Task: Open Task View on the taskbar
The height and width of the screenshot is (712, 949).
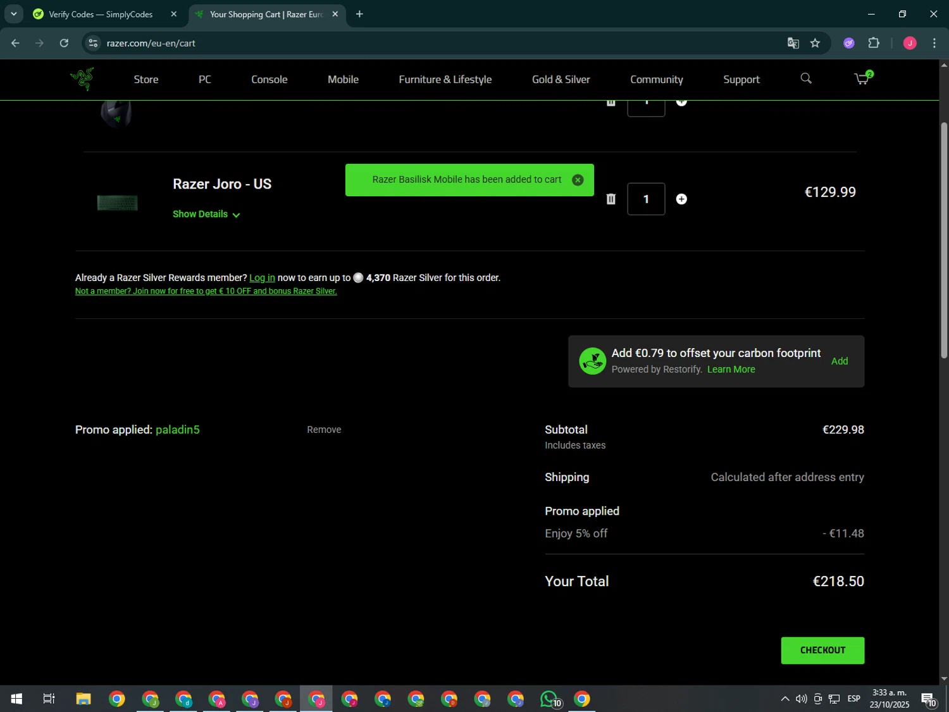Action: tap(49, 699)
